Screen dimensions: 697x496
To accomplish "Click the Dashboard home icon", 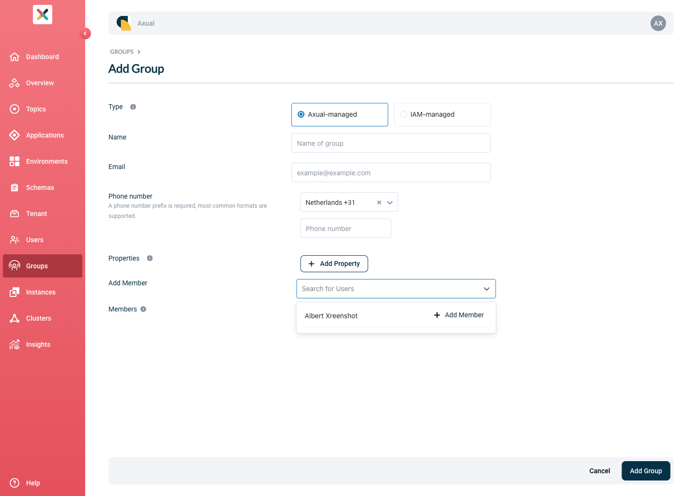I will pos(15,57).
